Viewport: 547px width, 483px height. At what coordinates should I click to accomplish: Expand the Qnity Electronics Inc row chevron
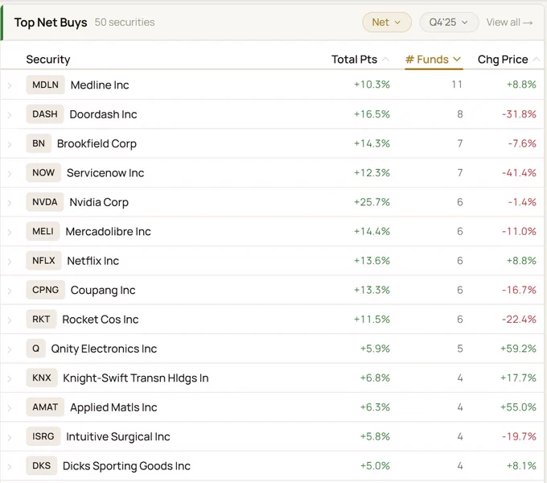coord(10,349)
